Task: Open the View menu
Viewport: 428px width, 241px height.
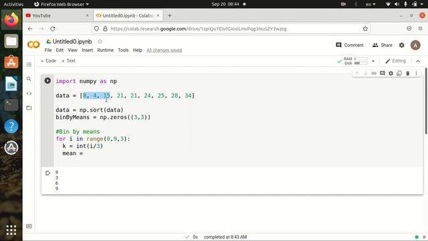Action: coord(73,50)
